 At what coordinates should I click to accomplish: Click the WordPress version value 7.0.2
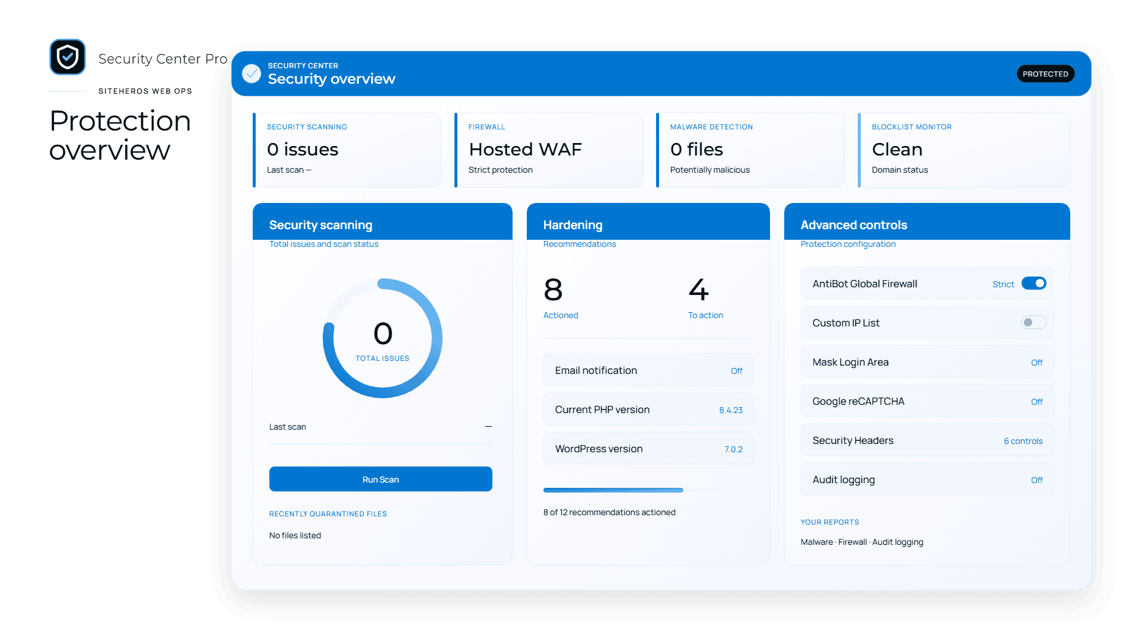click(733, 449)
